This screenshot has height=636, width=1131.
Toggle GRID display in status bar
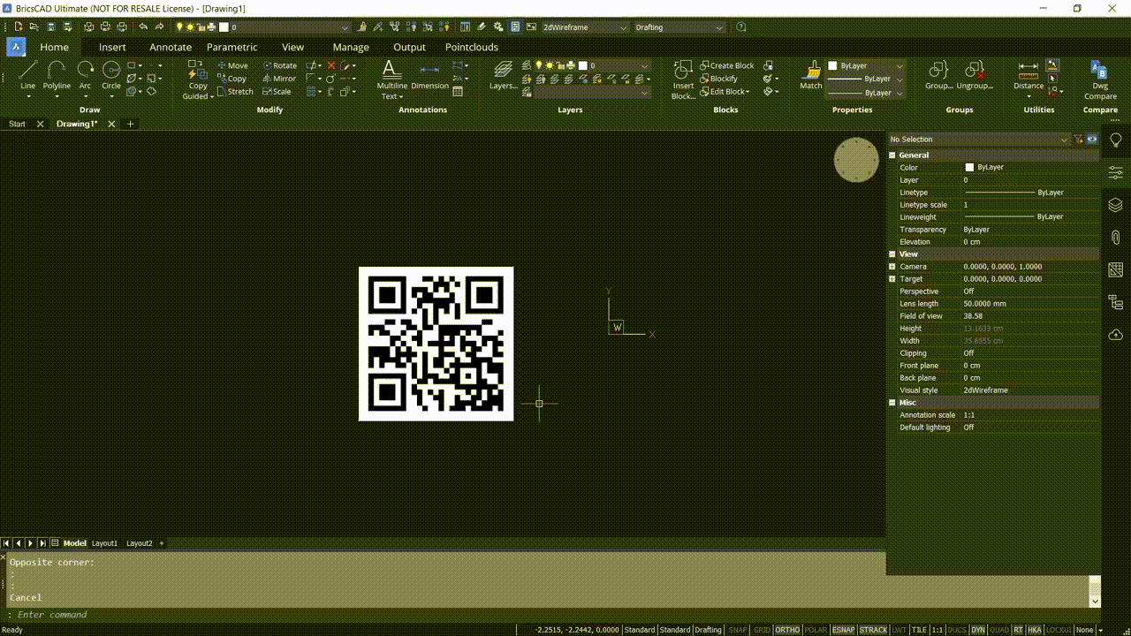coord(762,630)
